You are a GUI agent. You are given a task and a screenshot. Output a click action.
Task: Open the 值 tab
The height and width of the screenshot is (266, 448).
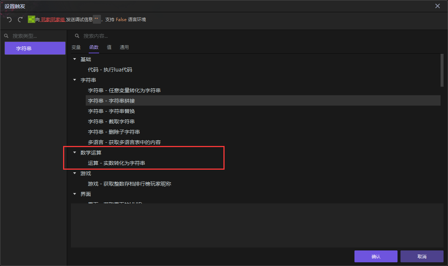click(109, 47)
